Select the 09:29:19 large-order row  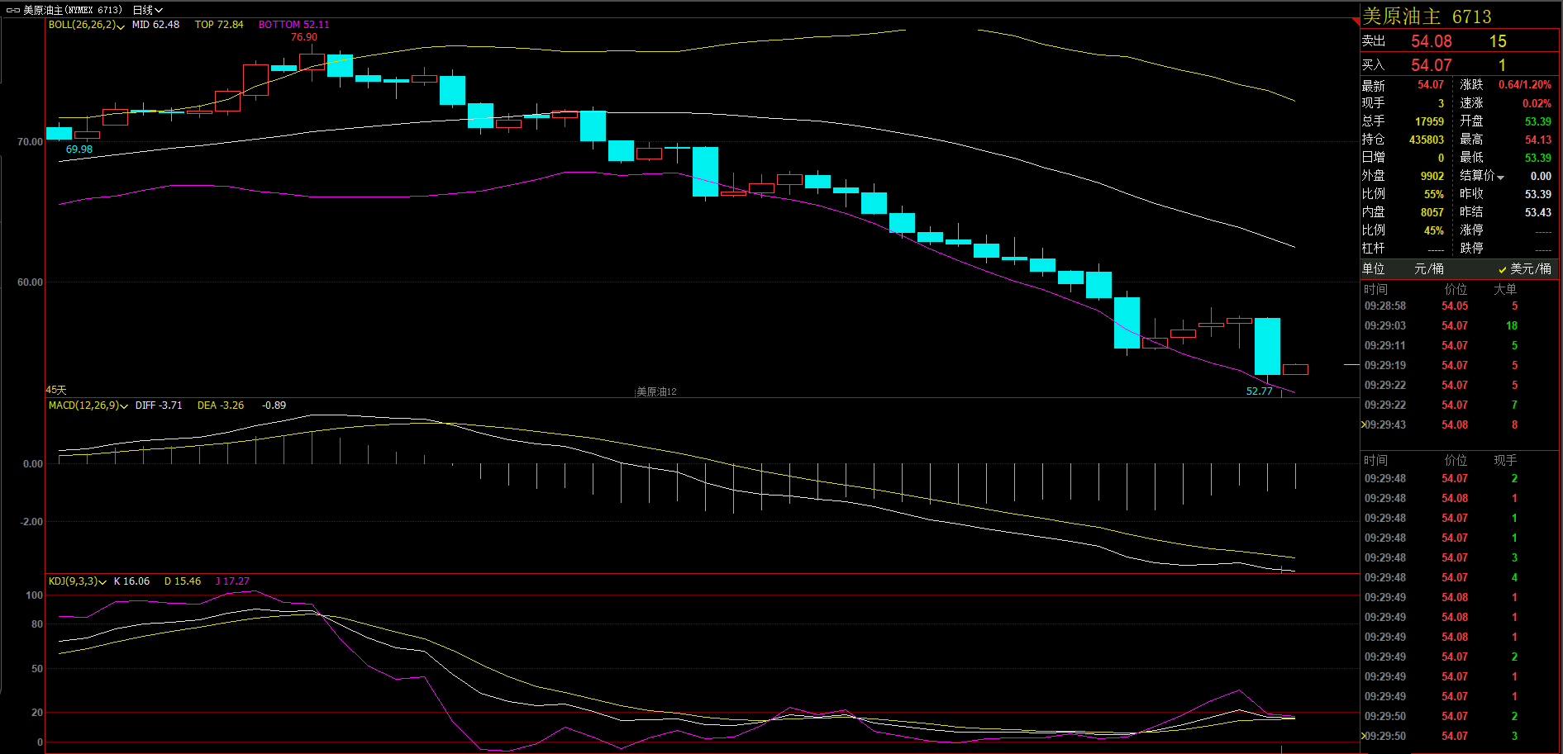[1459, 366]
